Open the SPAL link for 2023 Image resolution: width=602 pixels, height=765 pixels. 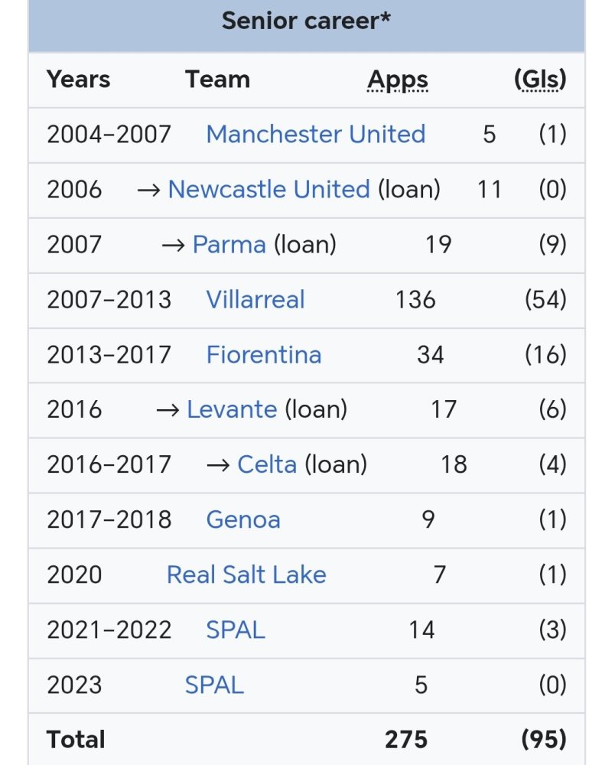click(214, 685)
